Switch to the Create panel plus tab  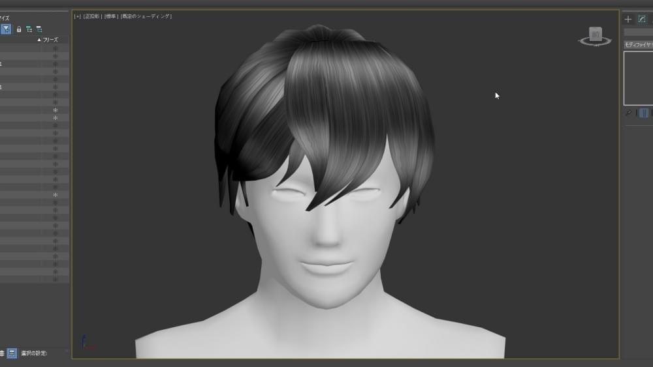[628, 19]
